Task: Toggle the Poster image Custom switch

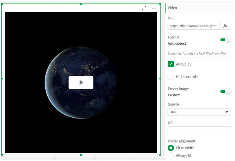Action: (x=226, y=91)
